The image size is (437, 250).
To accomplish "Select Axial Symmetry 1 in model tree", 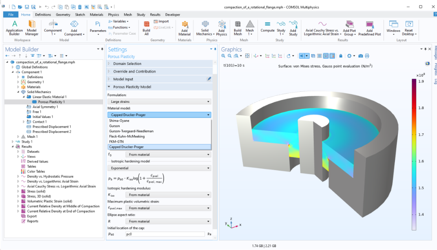I will [45, 107].
